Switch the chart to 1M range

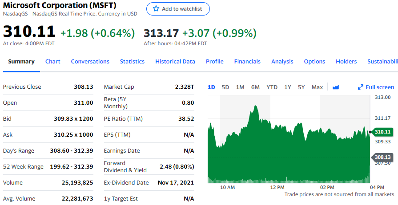(x=240, y=87)
